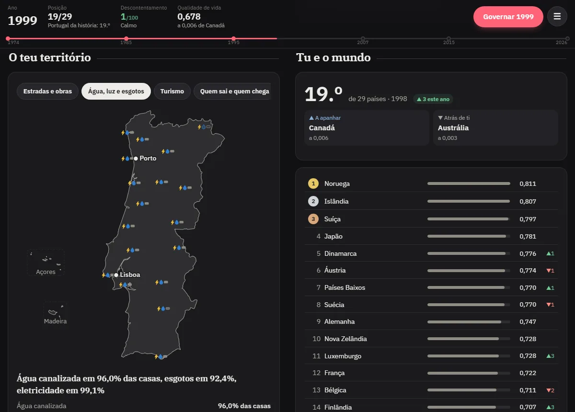
Task: Click the green '3 este ano' badge
Action: click(433, 99)
